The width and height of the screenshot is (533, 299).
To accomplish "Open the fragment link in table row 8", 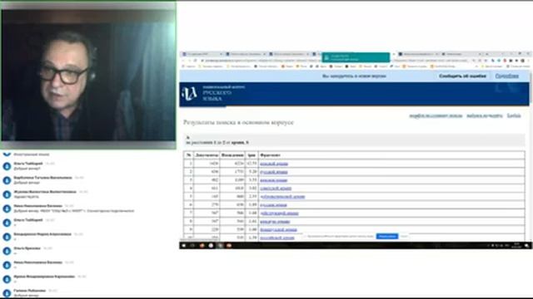I will pyautogui.click(x=275, y=222).
